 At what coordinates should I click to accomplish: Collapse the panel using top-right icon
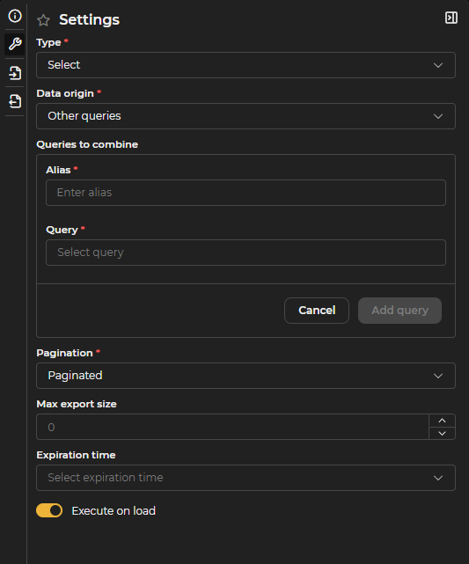pyautogui.click(x=451, y=18)
